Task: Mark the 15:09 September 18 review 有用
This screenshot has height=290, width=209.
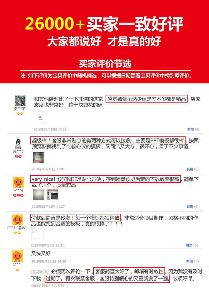Action: click(x=191, y=129)
